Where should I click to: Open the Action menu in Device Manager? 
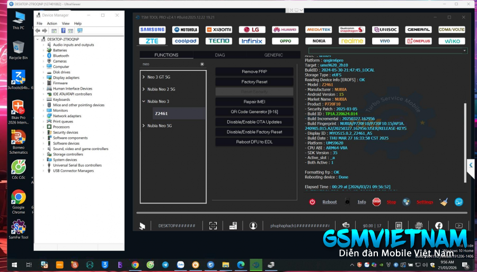pyautogui.click(x=52, y=23)
